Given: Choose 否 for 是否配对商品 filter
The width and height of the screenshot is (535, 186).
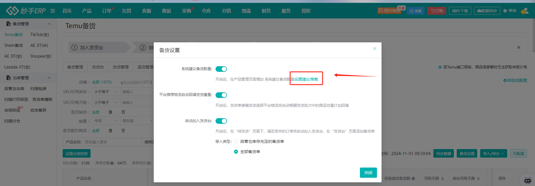Looking at the screenshot, I should 123,131.
